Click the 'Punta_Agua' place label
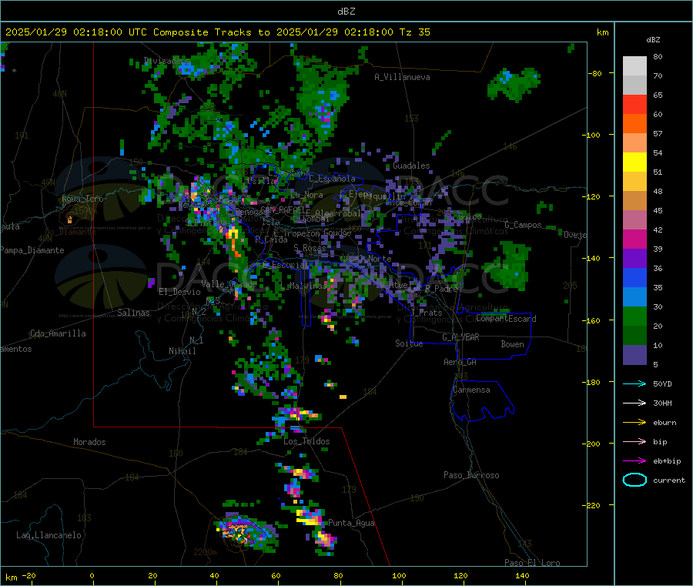The width and height of the screenshot is (693, 586). tap(351, 523)
